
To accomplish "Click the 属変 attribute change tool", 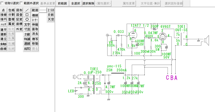I will (x=11, y=24).
